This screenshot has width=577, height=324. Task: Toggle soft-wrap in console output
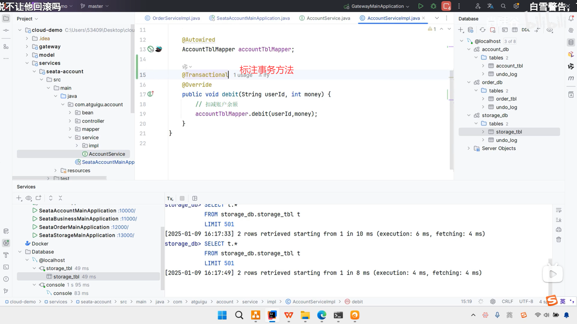pyautogui.click(x=559, y=210)
